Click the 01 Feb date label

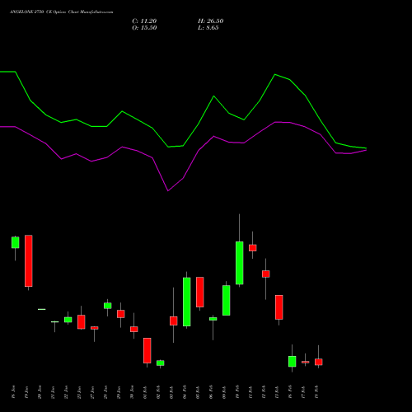click(145, 392)
